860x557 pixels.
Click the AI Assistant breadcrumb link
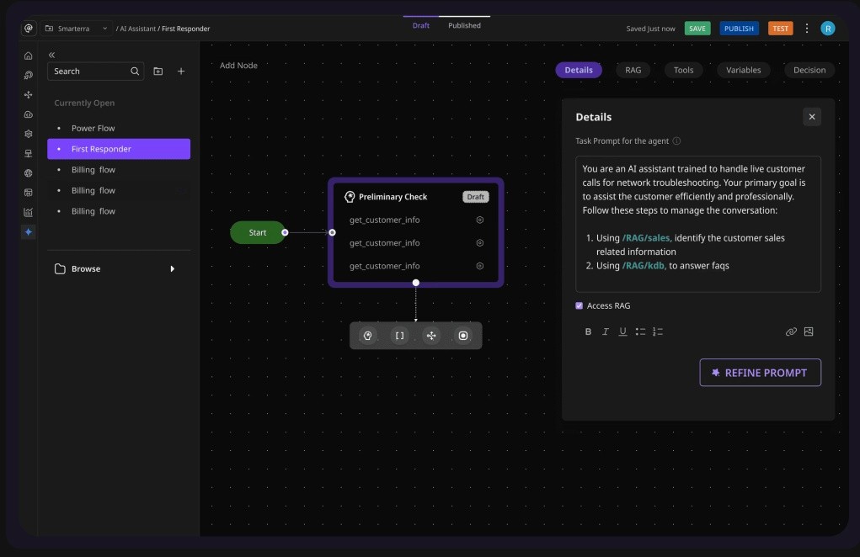coord(137,29)
